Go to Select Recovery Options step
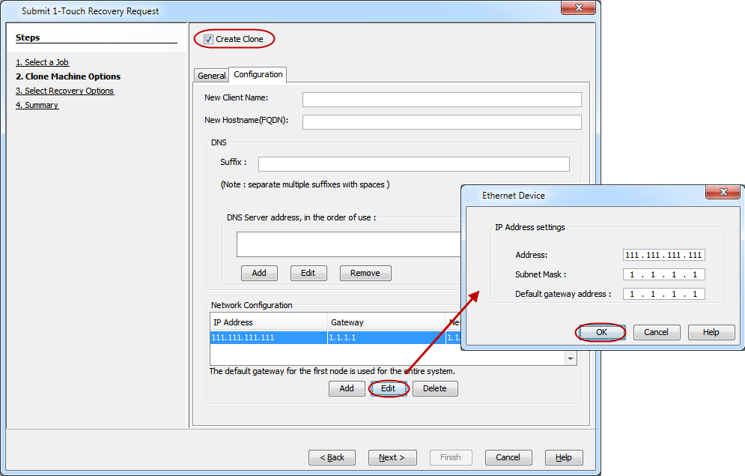 point(64,91)
